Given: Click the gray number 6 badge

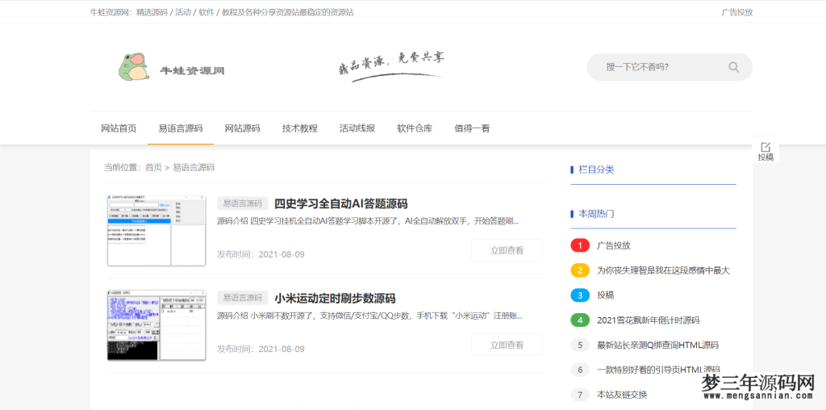Looking at the screenshot, I should coord(580,370).
